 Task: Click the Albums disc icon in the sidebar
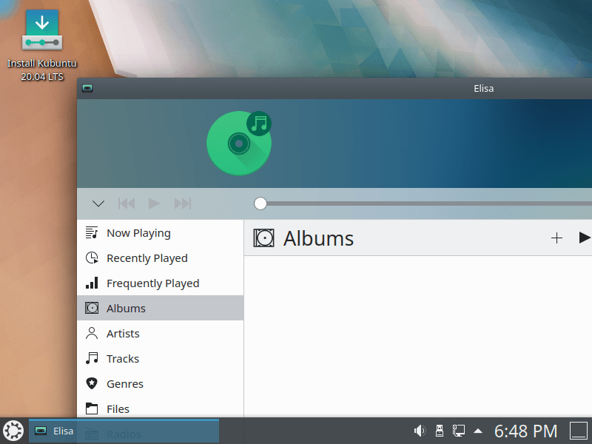[x=92, y=308]
